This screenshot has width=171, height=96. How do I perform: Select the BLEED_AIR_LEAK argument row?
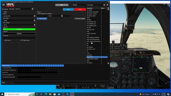[97, 30]
